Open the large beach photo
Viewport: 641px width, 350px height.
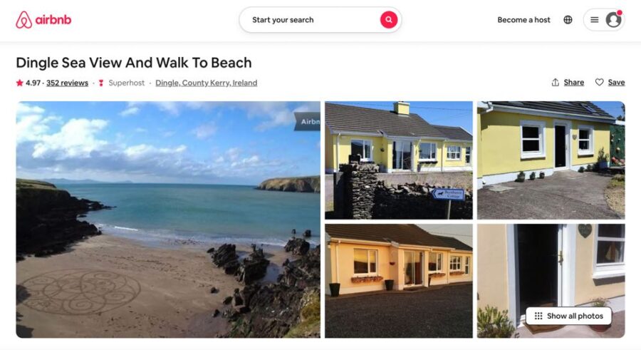point(168,220)
